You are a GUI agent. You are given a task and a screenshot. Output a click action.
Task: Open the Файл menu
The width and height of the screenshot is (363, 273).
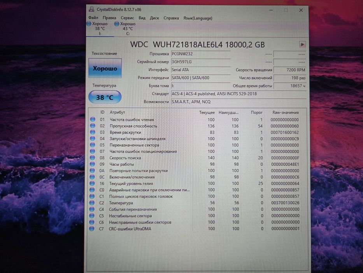(x=93, y=18)
